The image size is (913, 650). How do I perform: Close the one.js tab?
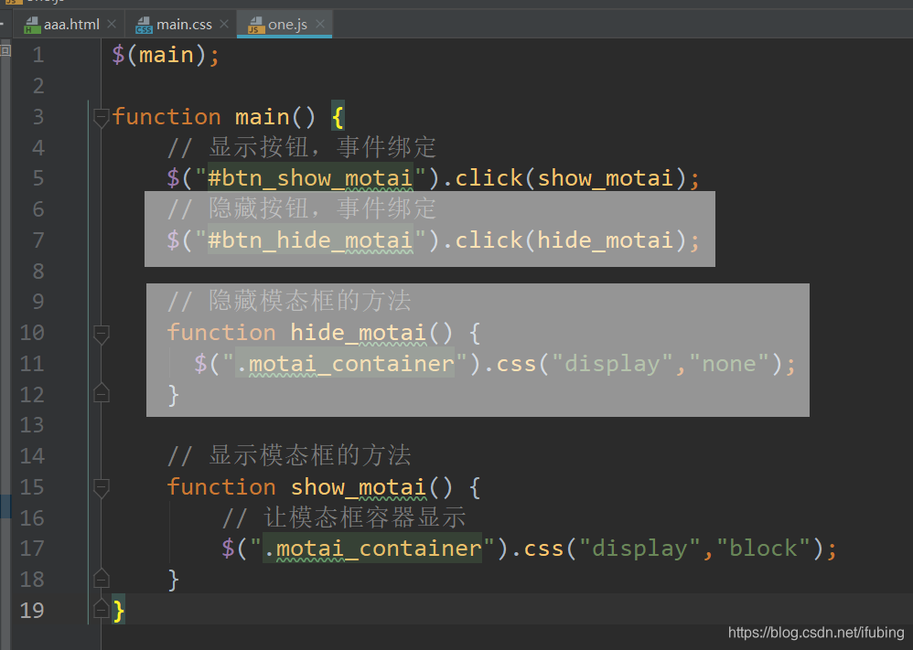click(x=319, y=25)
